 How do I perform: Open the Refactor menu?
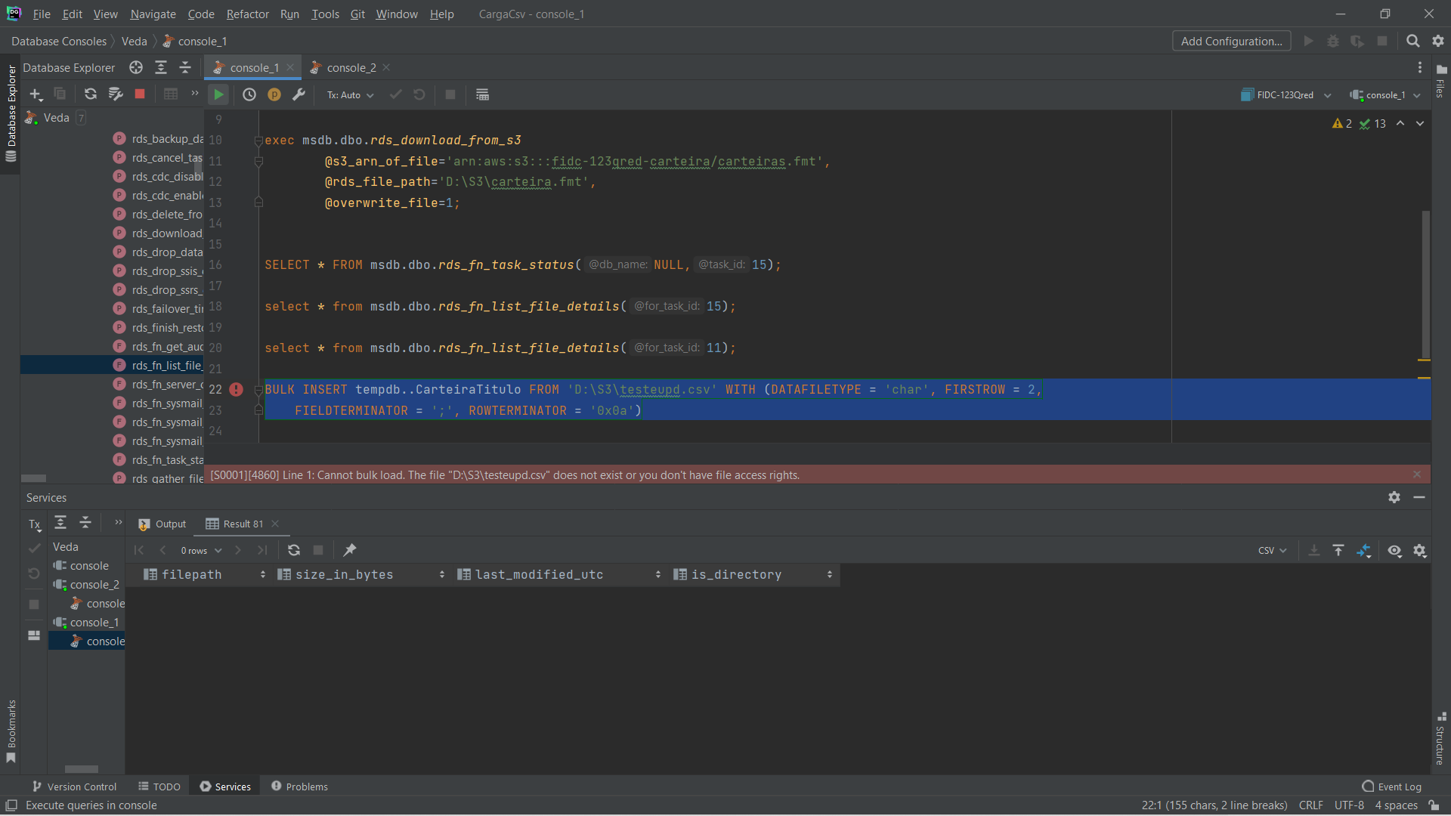(x=247, y=14)
